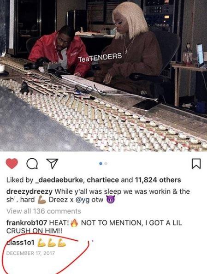
Task: Open comments with speech bubble icon
Action: [32, 164]
